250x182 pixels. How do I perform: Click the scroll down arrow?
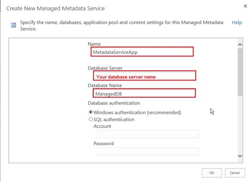pyautogui.click(x=240, y=156)
